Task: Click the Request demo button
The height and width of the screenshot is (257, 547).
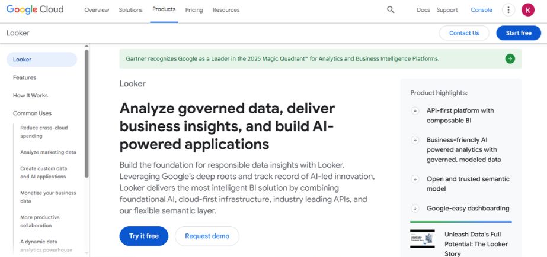Action: tap(207, 236)
